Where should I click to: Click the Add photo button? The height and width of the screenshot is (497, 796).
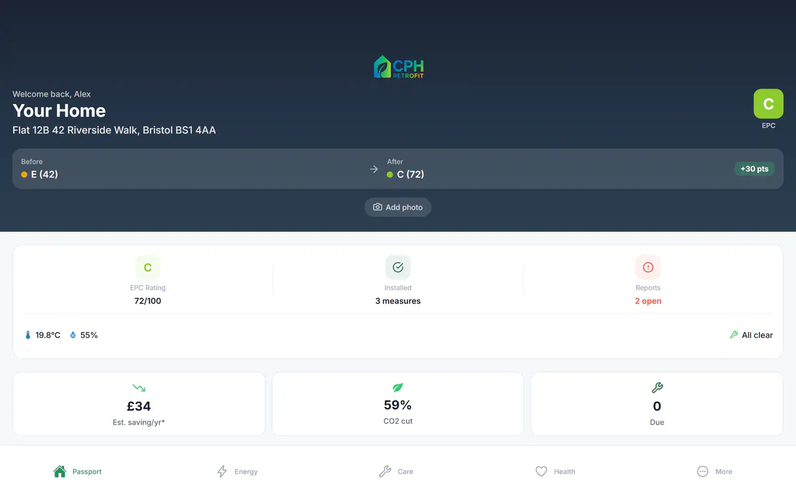[x=398, y=207]
